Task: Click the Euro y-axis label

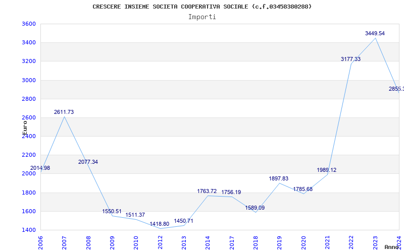Action: tap(25, 127)
